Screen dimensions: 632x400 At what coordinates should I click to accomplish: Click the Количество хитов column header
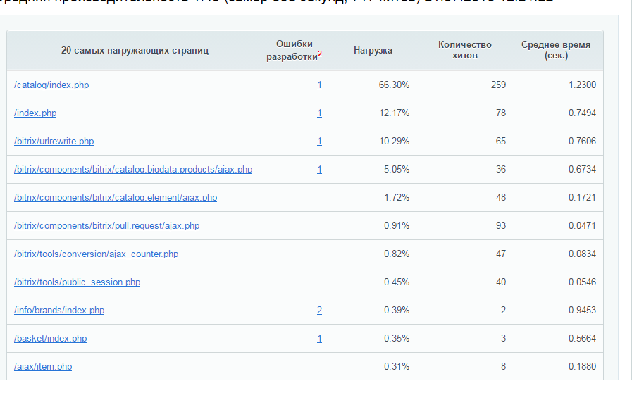click(x=465, y=50)
